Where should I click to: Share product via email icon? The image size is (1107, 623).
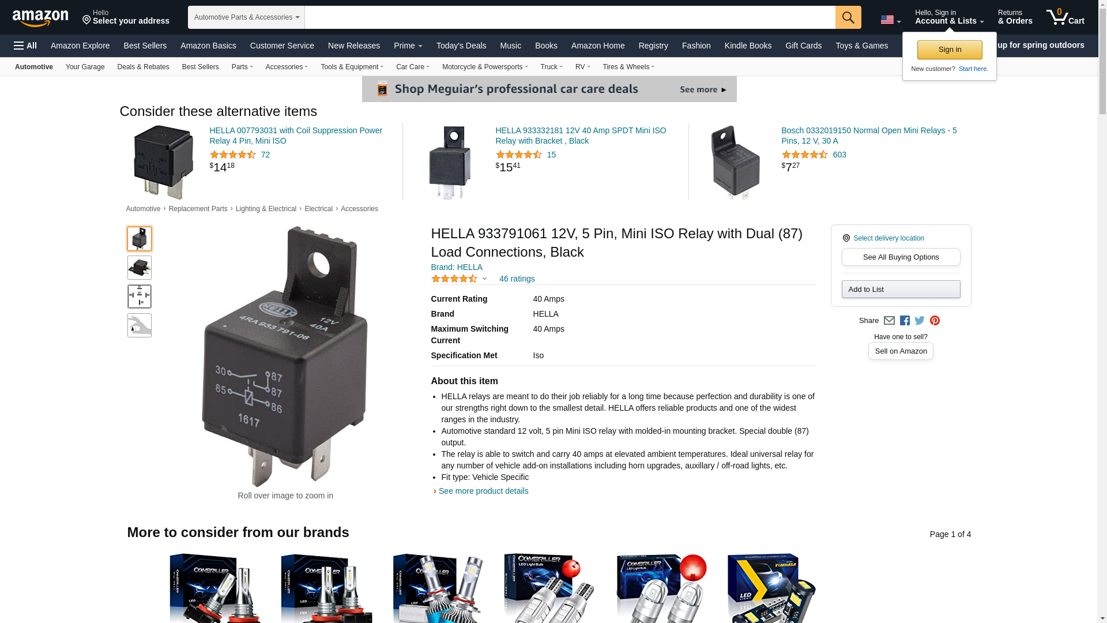[889, 321]
